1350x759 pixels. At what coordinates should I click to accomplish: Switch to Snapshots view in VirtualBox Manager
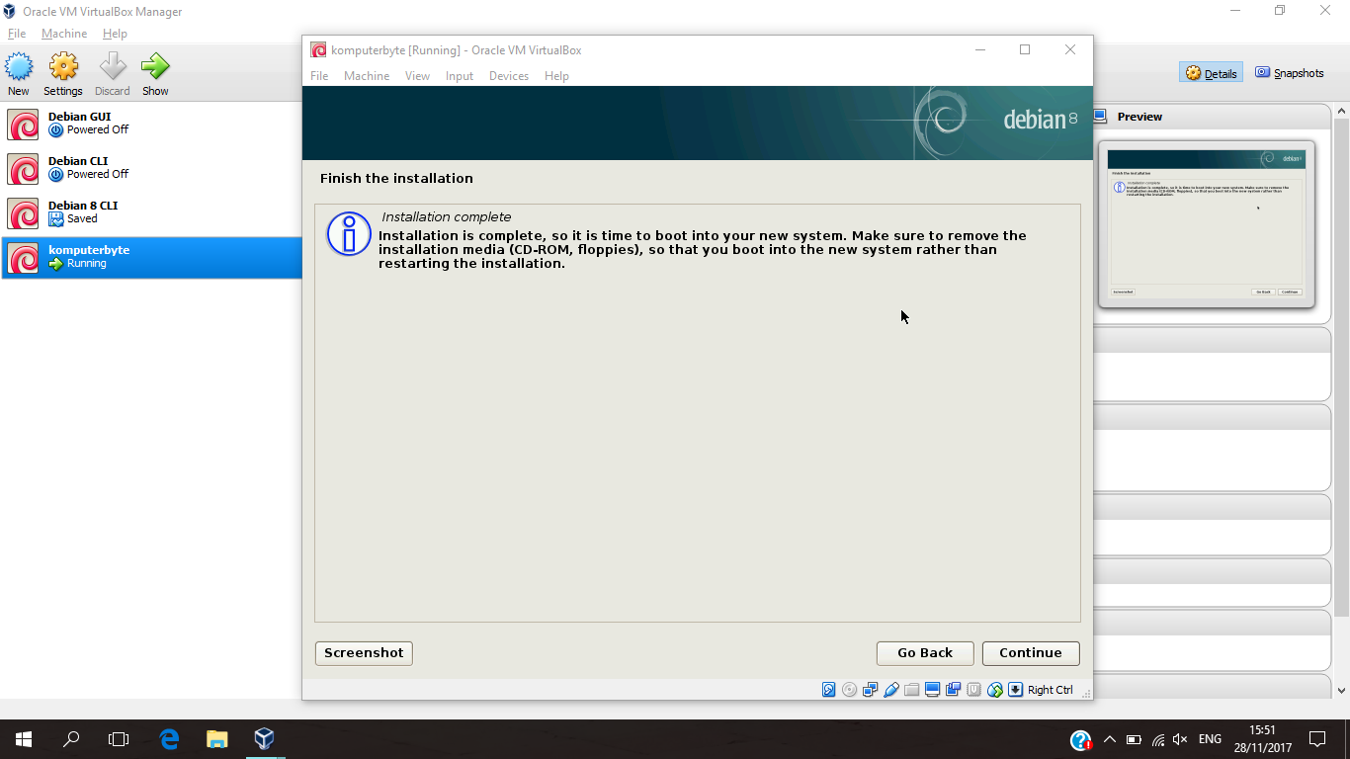(1290, 73)
